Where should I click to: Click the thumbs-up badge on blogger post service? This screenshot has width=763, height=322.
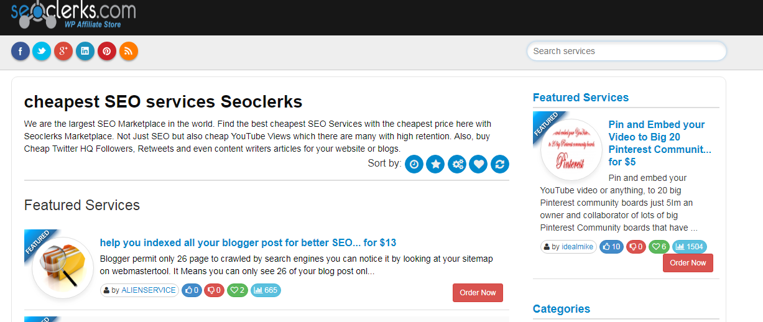click(x=192, y=290)
